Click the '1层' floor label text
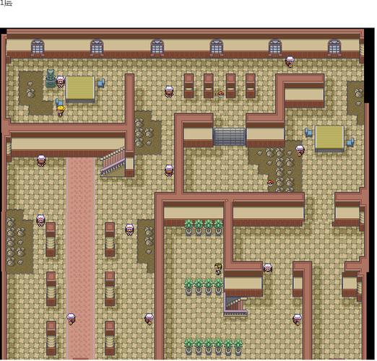Screen dimensions: 377x361 point(6,3)
